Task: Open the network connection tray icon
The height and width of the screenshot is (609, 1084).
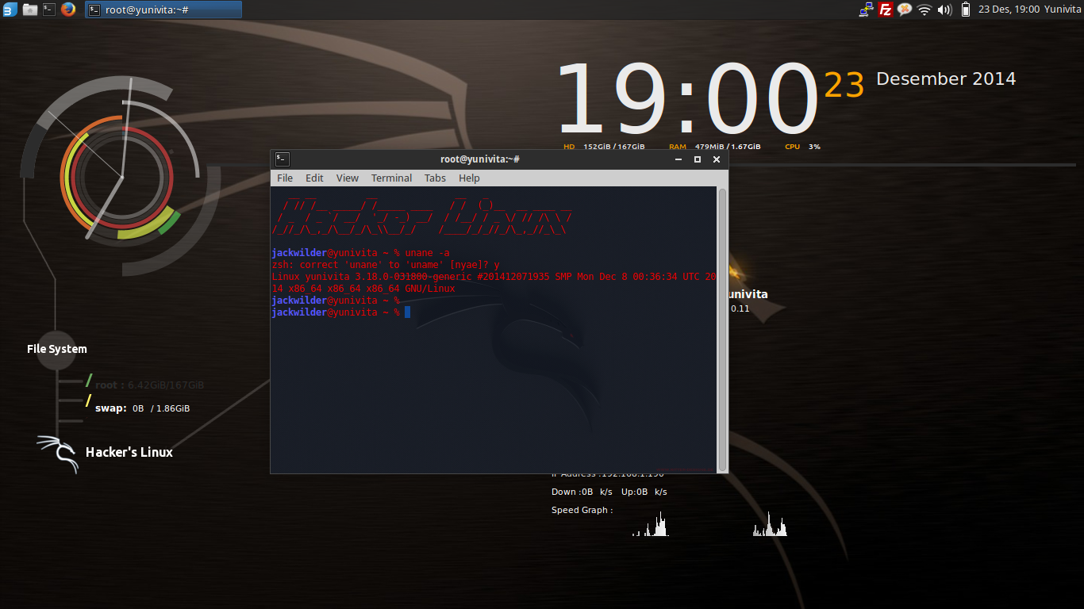Action: pyautogui.click(x=866, y=10)
